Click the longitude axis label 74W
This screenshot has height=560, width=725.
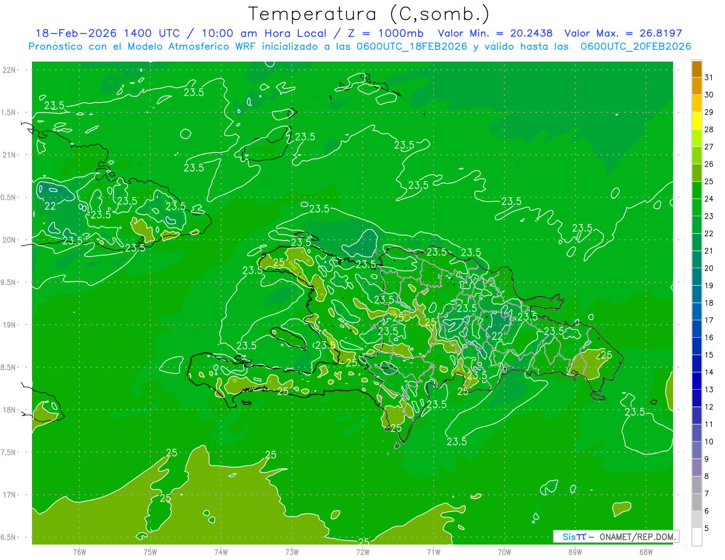pyautogui.click(x=221, y=552)
